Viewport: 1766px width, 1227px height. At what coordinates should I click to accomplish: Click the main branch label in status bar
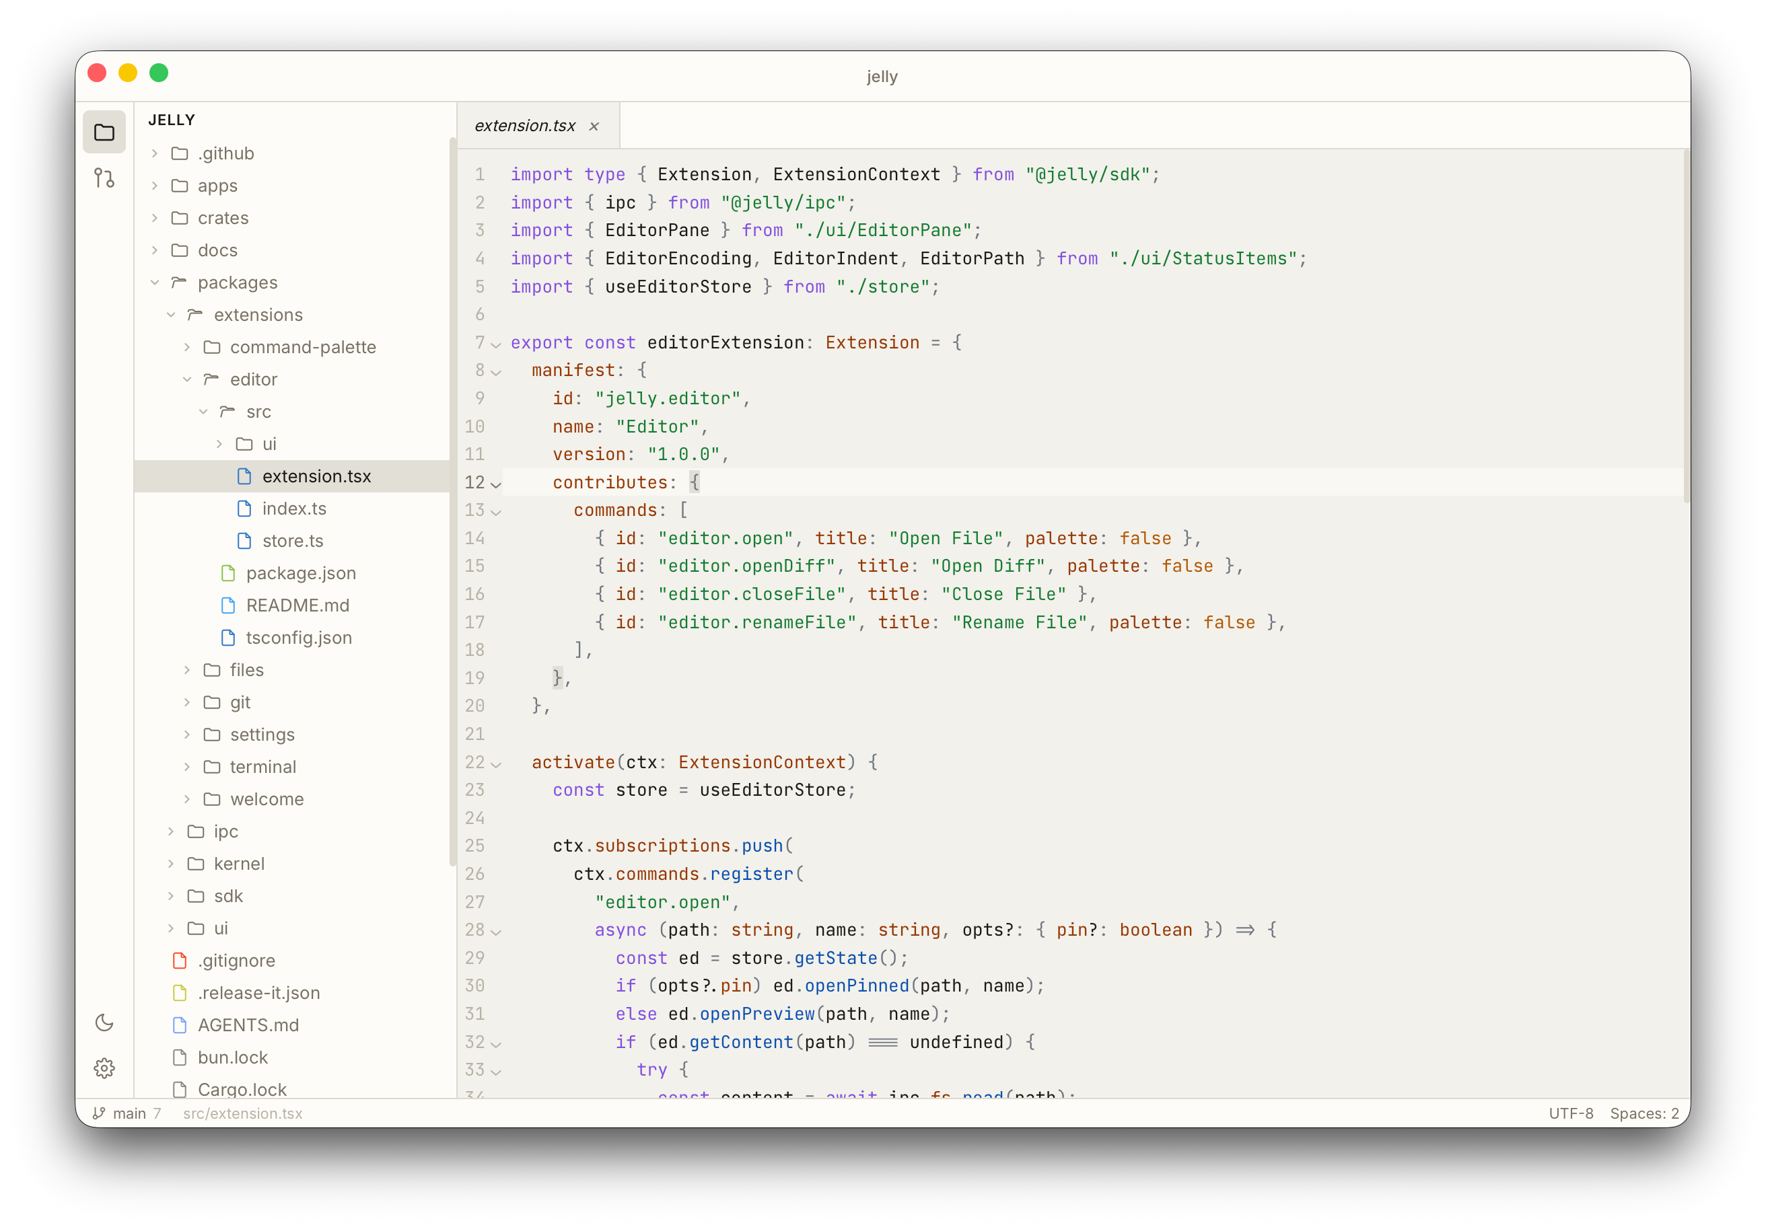click(129, 1113)
